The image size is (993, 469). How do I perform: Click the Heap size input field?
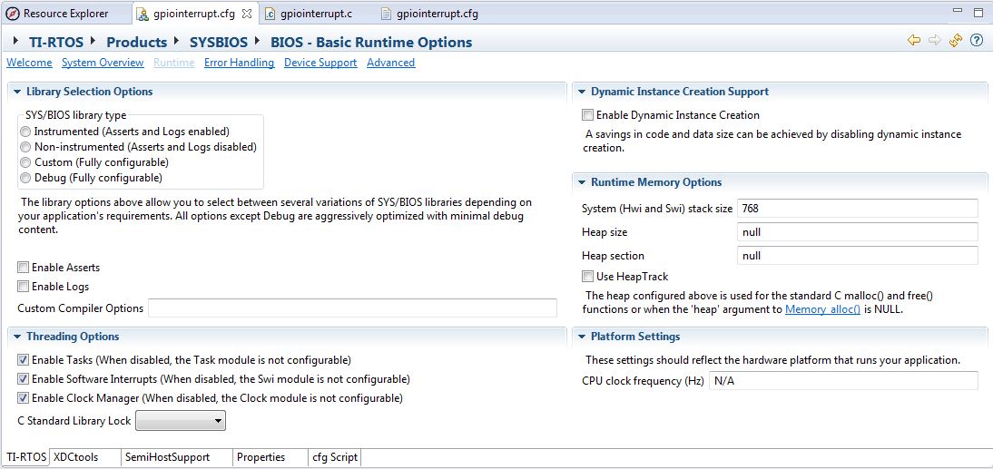(857, 232)
